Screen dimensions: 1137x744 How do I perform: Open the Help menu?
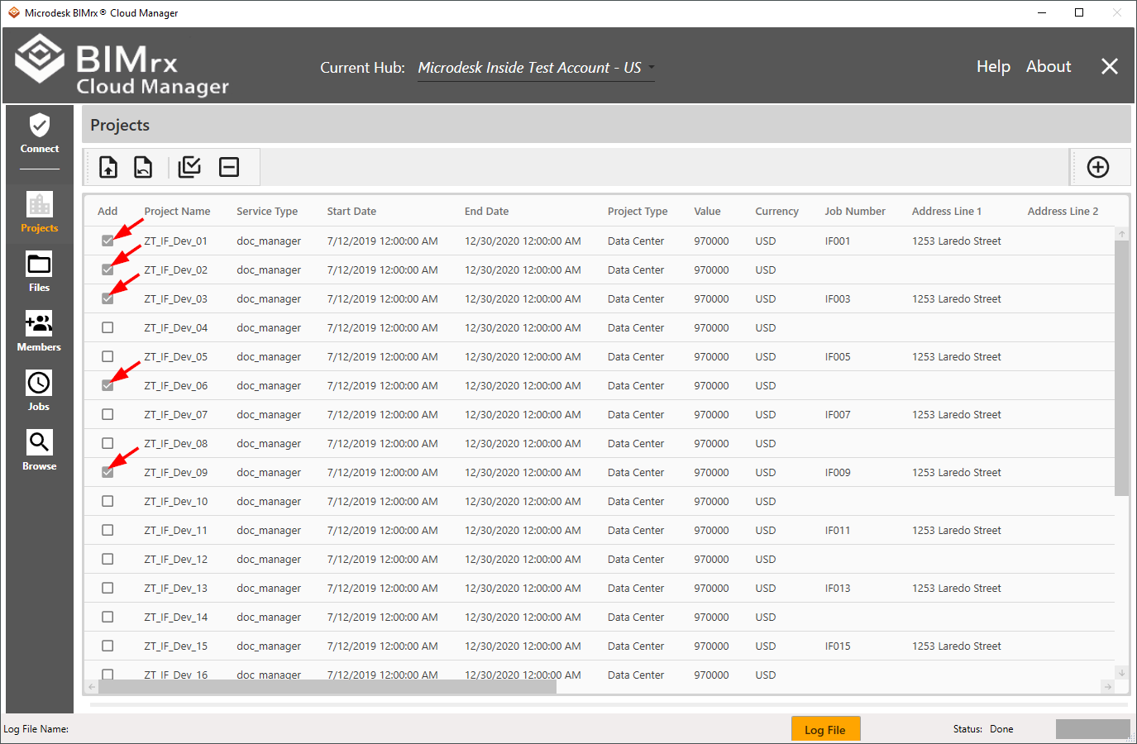coord(993,66)
